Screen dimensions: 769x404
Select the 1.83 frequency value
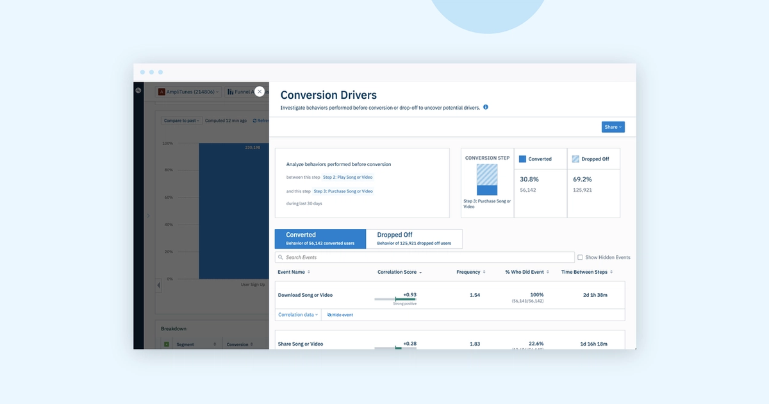pyautogui.click(x=474, y=344)
